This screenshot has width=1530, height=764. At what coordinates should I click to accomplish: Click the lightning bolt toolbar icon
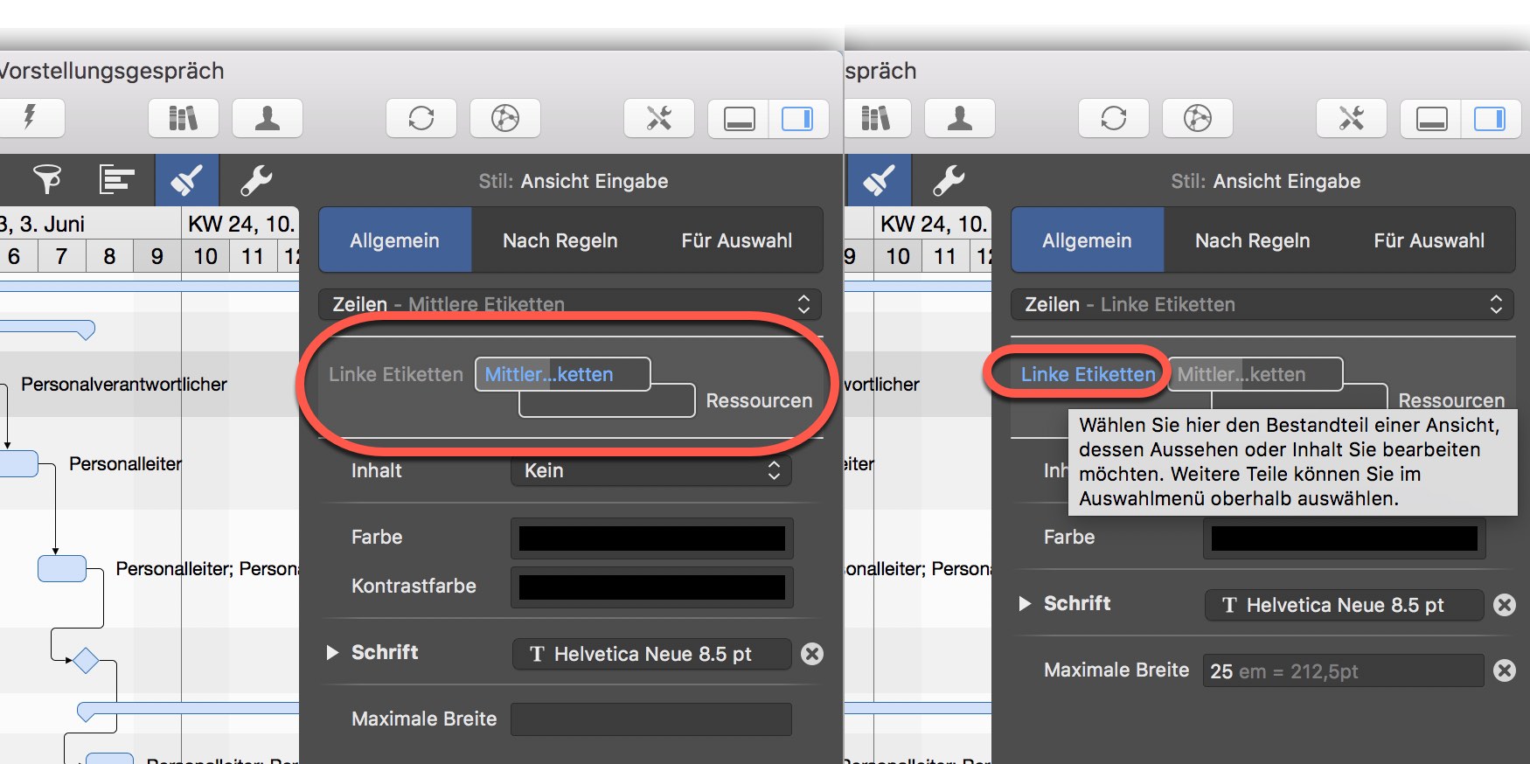(30, 118)
